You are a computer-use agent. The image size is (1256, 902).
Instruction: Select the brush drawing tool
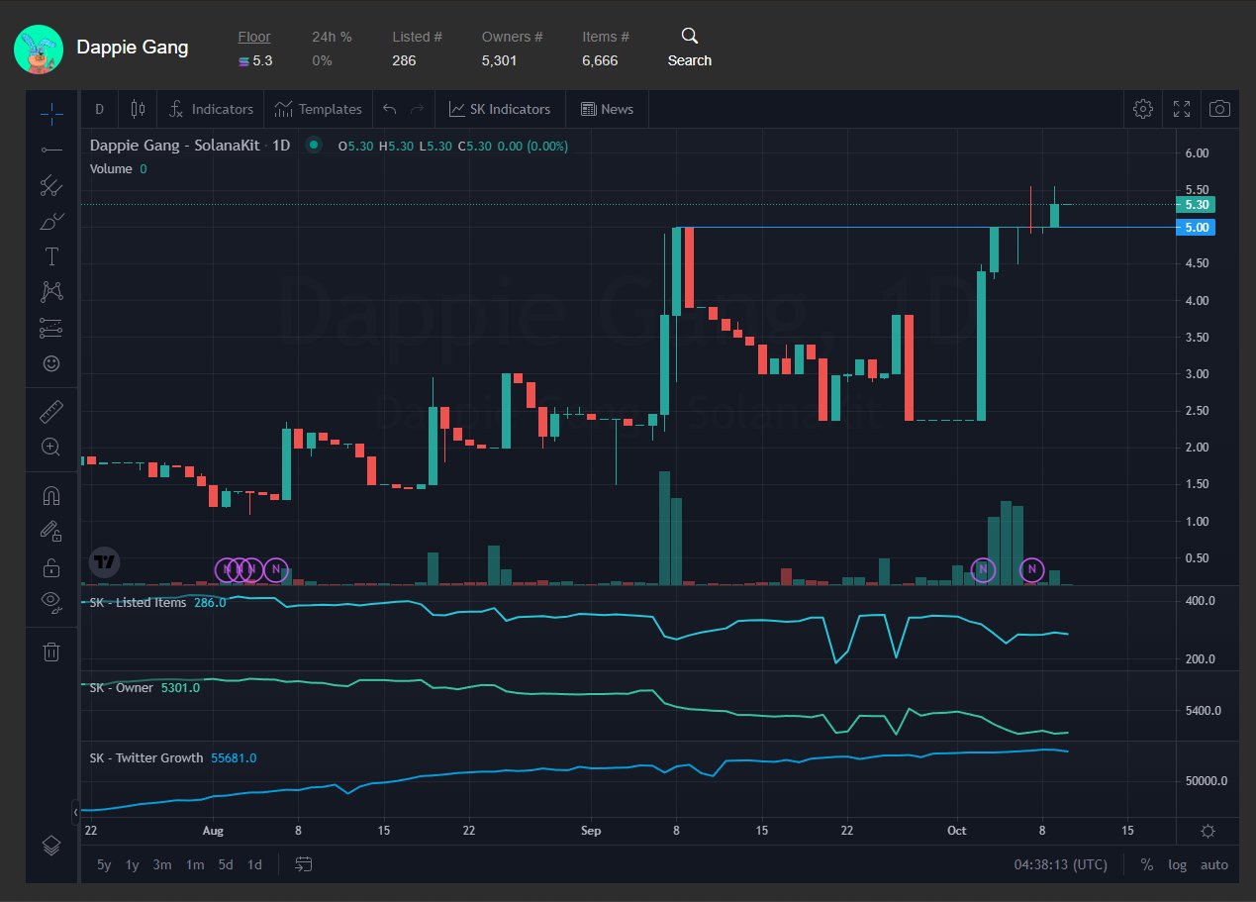(x=51, y=221)
